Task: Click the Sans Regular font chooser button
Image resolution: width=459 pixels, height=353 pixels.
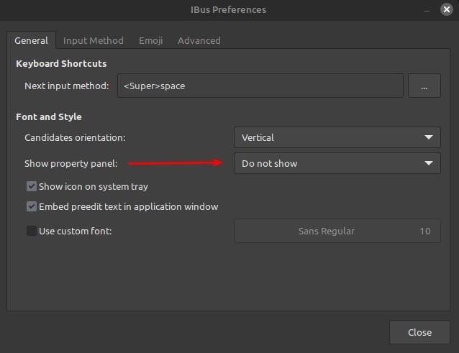Action: coord(337,231)
